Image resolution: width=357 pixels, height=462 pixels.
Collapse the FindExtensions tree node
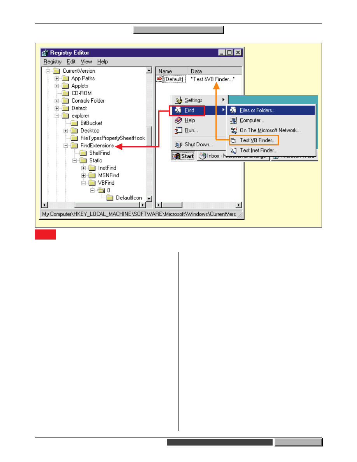[66, 145]
